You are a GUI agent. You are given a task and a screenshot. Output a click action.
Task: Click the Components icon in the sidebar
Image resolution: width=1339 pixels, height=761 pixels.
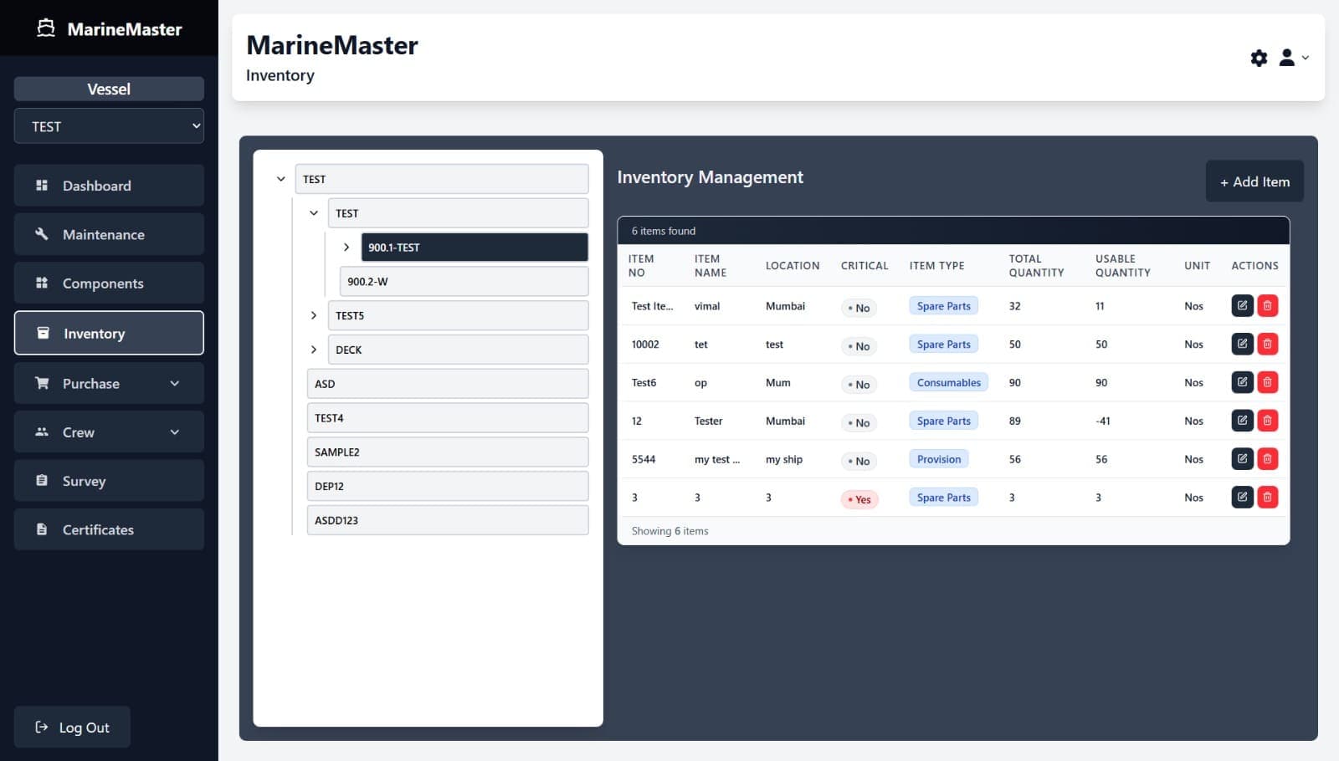[x=40, y=283]
